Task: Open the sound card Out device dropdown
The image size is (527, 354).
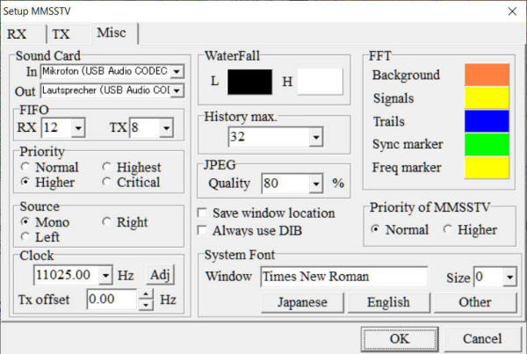Action: [177, 90]
